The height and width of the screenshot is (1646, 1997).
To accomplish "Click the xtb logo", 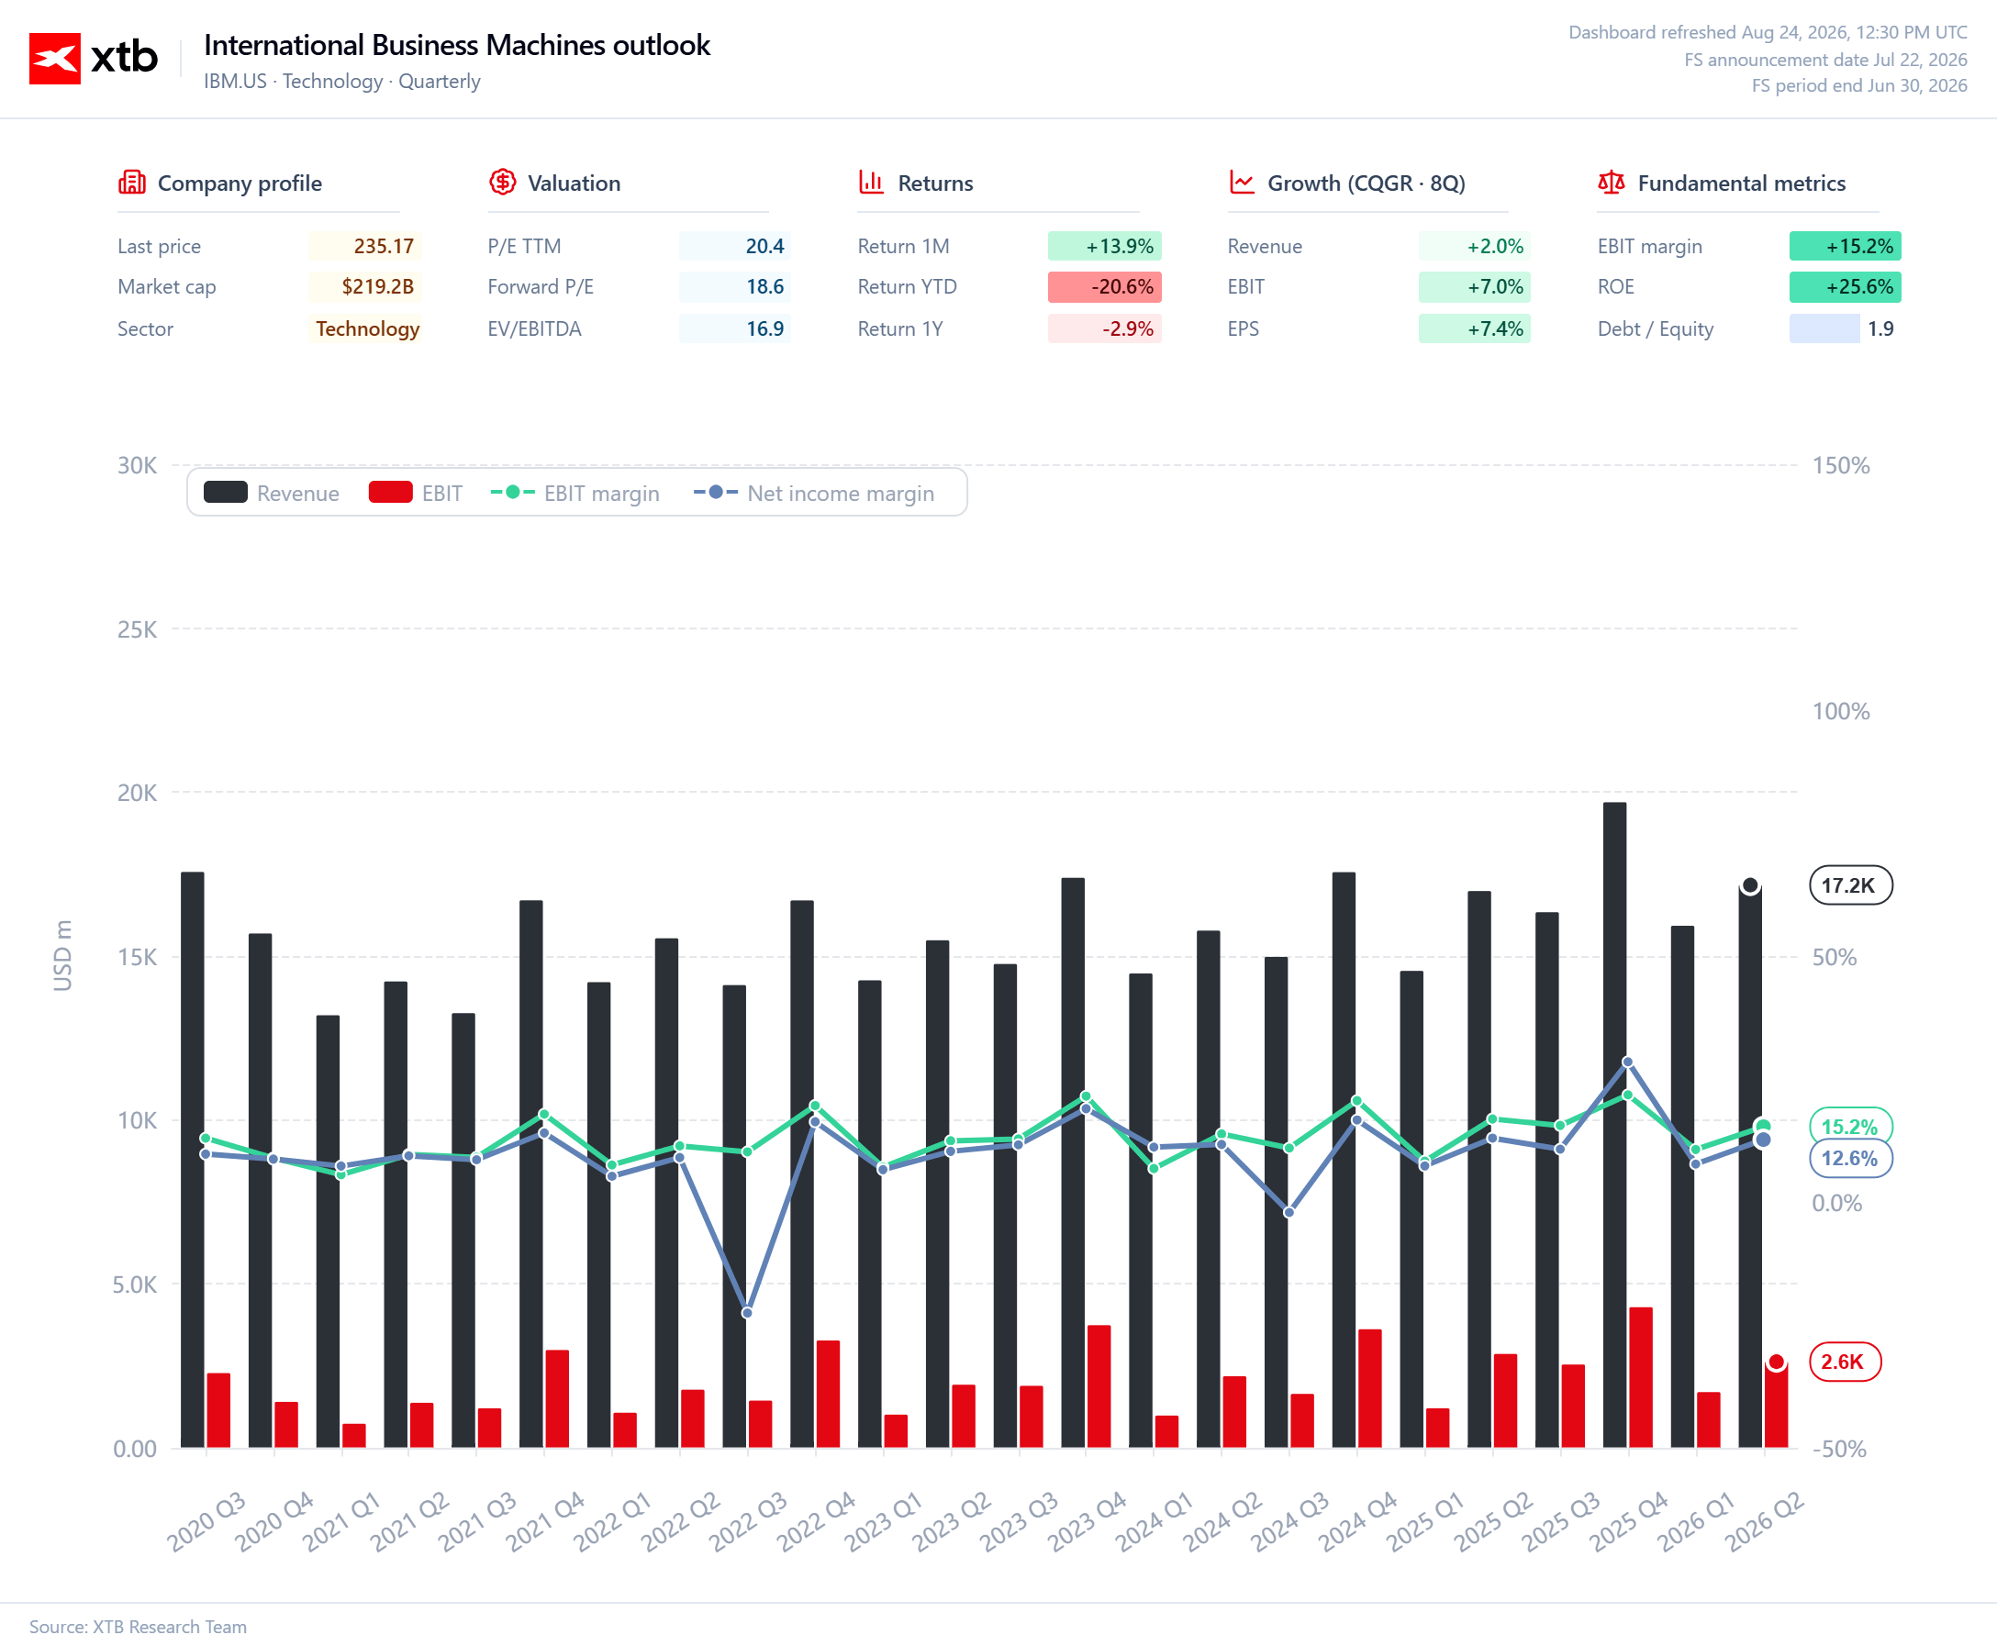I will click(93, 58).
